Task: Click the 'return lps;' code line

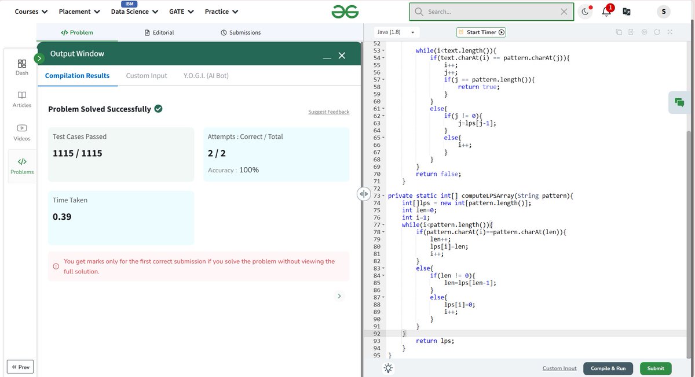Action: (434, 341)
